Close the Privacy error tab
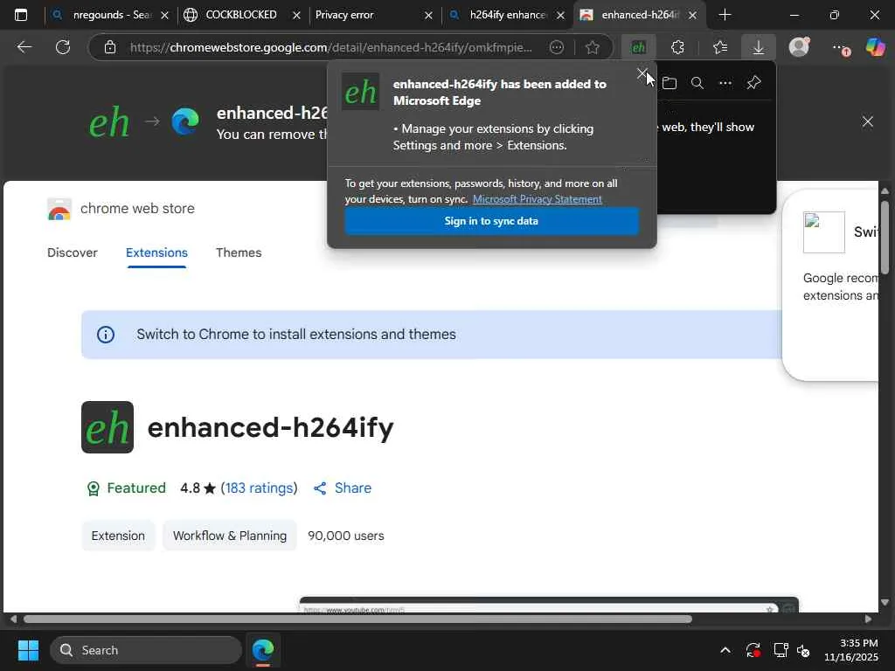 [x=428, y=16]
